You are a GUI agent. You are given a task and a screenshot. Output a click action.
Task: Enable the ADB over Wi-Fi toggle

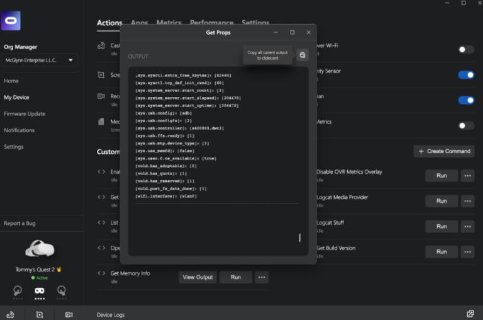(x=466, y=49)
